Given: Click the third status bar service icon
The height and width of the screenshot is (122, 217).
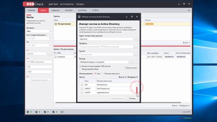Looking at the screenshot, I should (x=45, y=112).
